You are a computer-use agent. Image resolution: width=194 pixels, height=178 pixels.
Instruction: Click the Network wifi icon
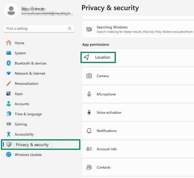(x=9, y=73)
